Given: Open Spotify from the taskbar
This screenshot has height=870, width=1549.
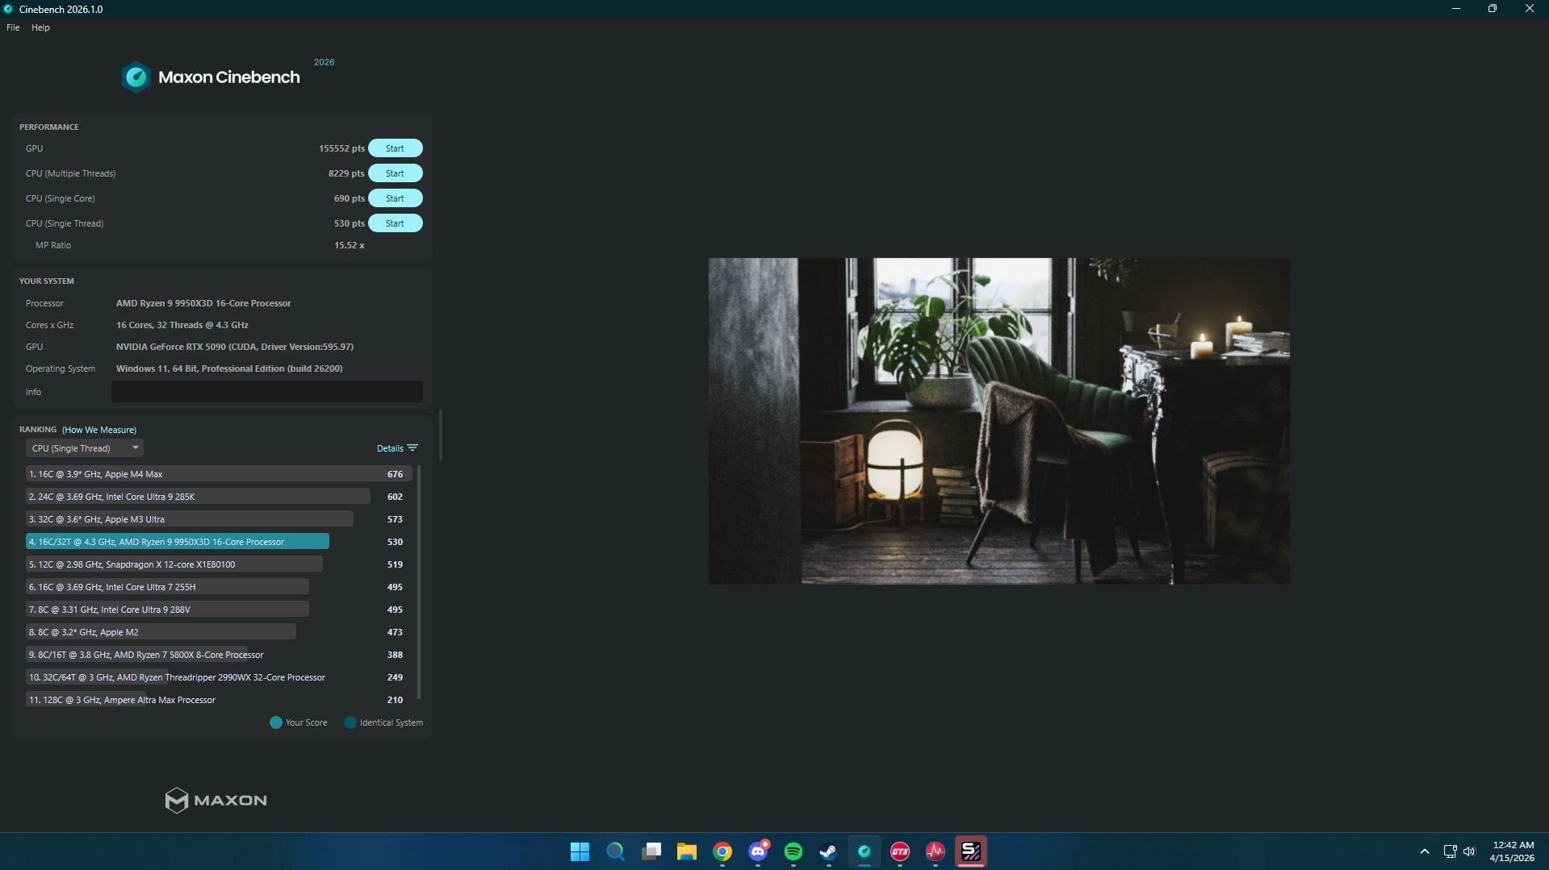Looking at the screenshot, I should tap(793, 851).
